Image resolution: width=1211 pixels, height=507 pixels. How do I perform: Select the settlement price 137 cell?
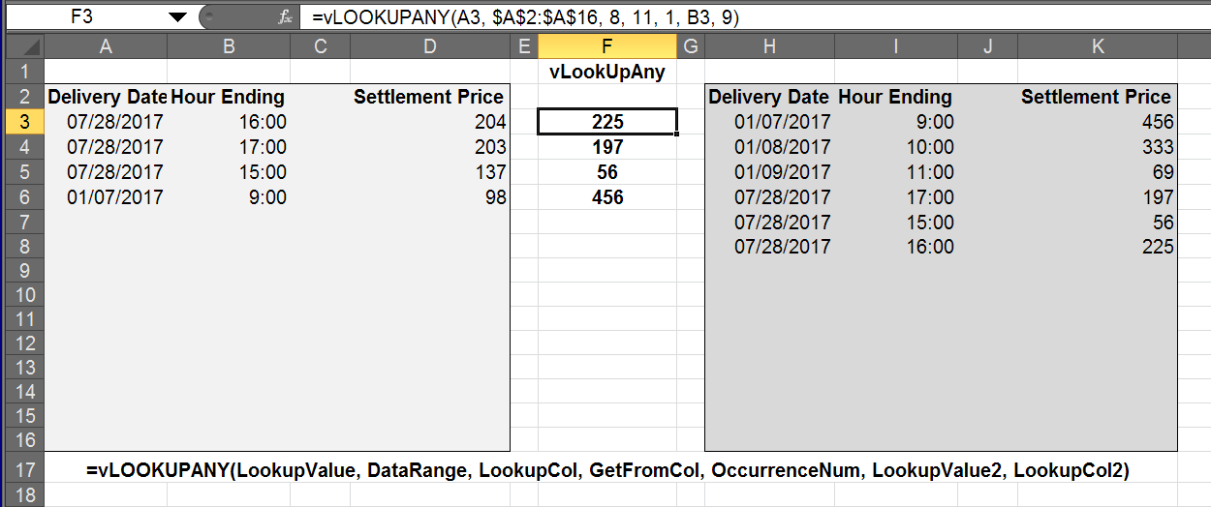coord(430,172)
